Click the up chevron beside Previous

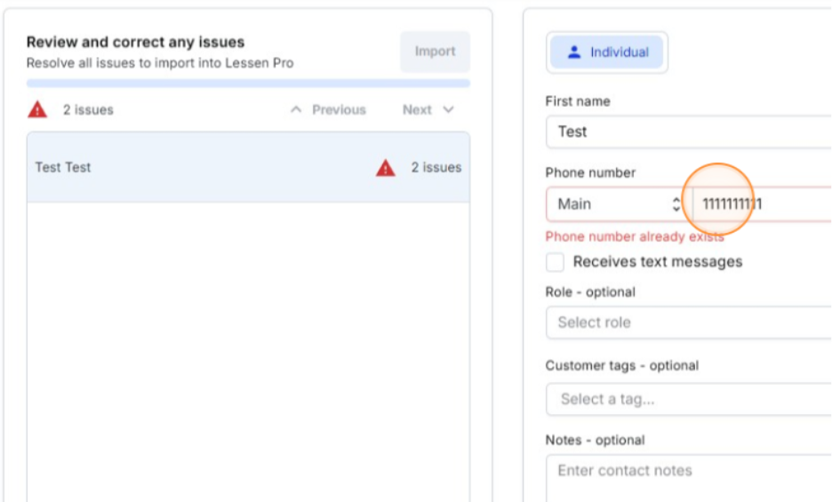pyautogui.click(x=297, y=110)
